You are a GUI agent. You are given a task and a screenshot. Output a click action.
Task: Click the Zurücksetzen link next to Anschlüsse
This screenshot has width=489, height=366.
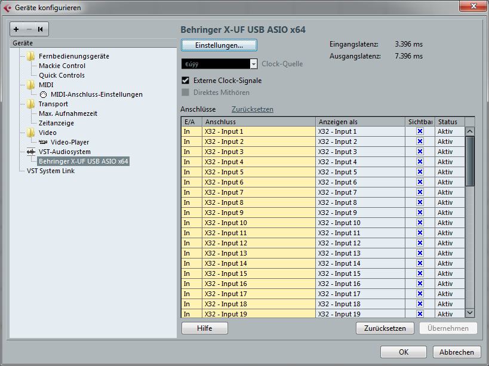tap(253, 109)
